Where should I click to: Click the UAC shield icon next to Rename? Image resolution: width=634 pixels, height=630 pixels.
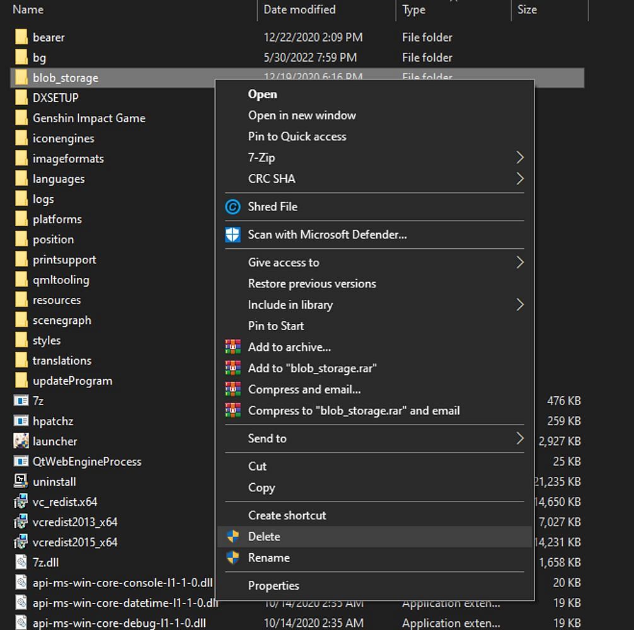(233, 558)
